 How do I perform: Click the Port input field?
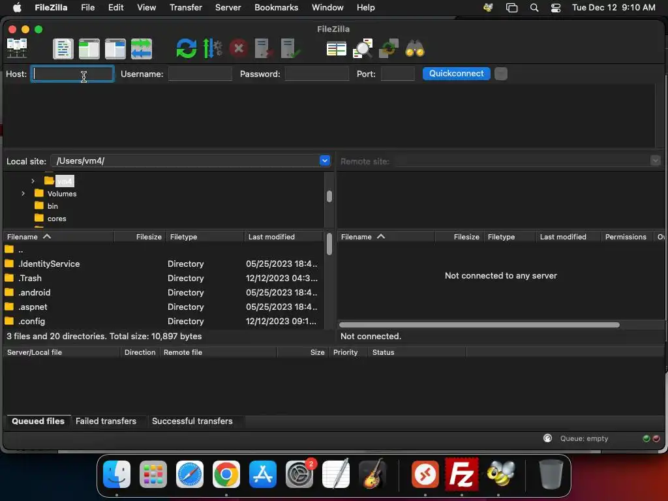[x=397, y=74]
